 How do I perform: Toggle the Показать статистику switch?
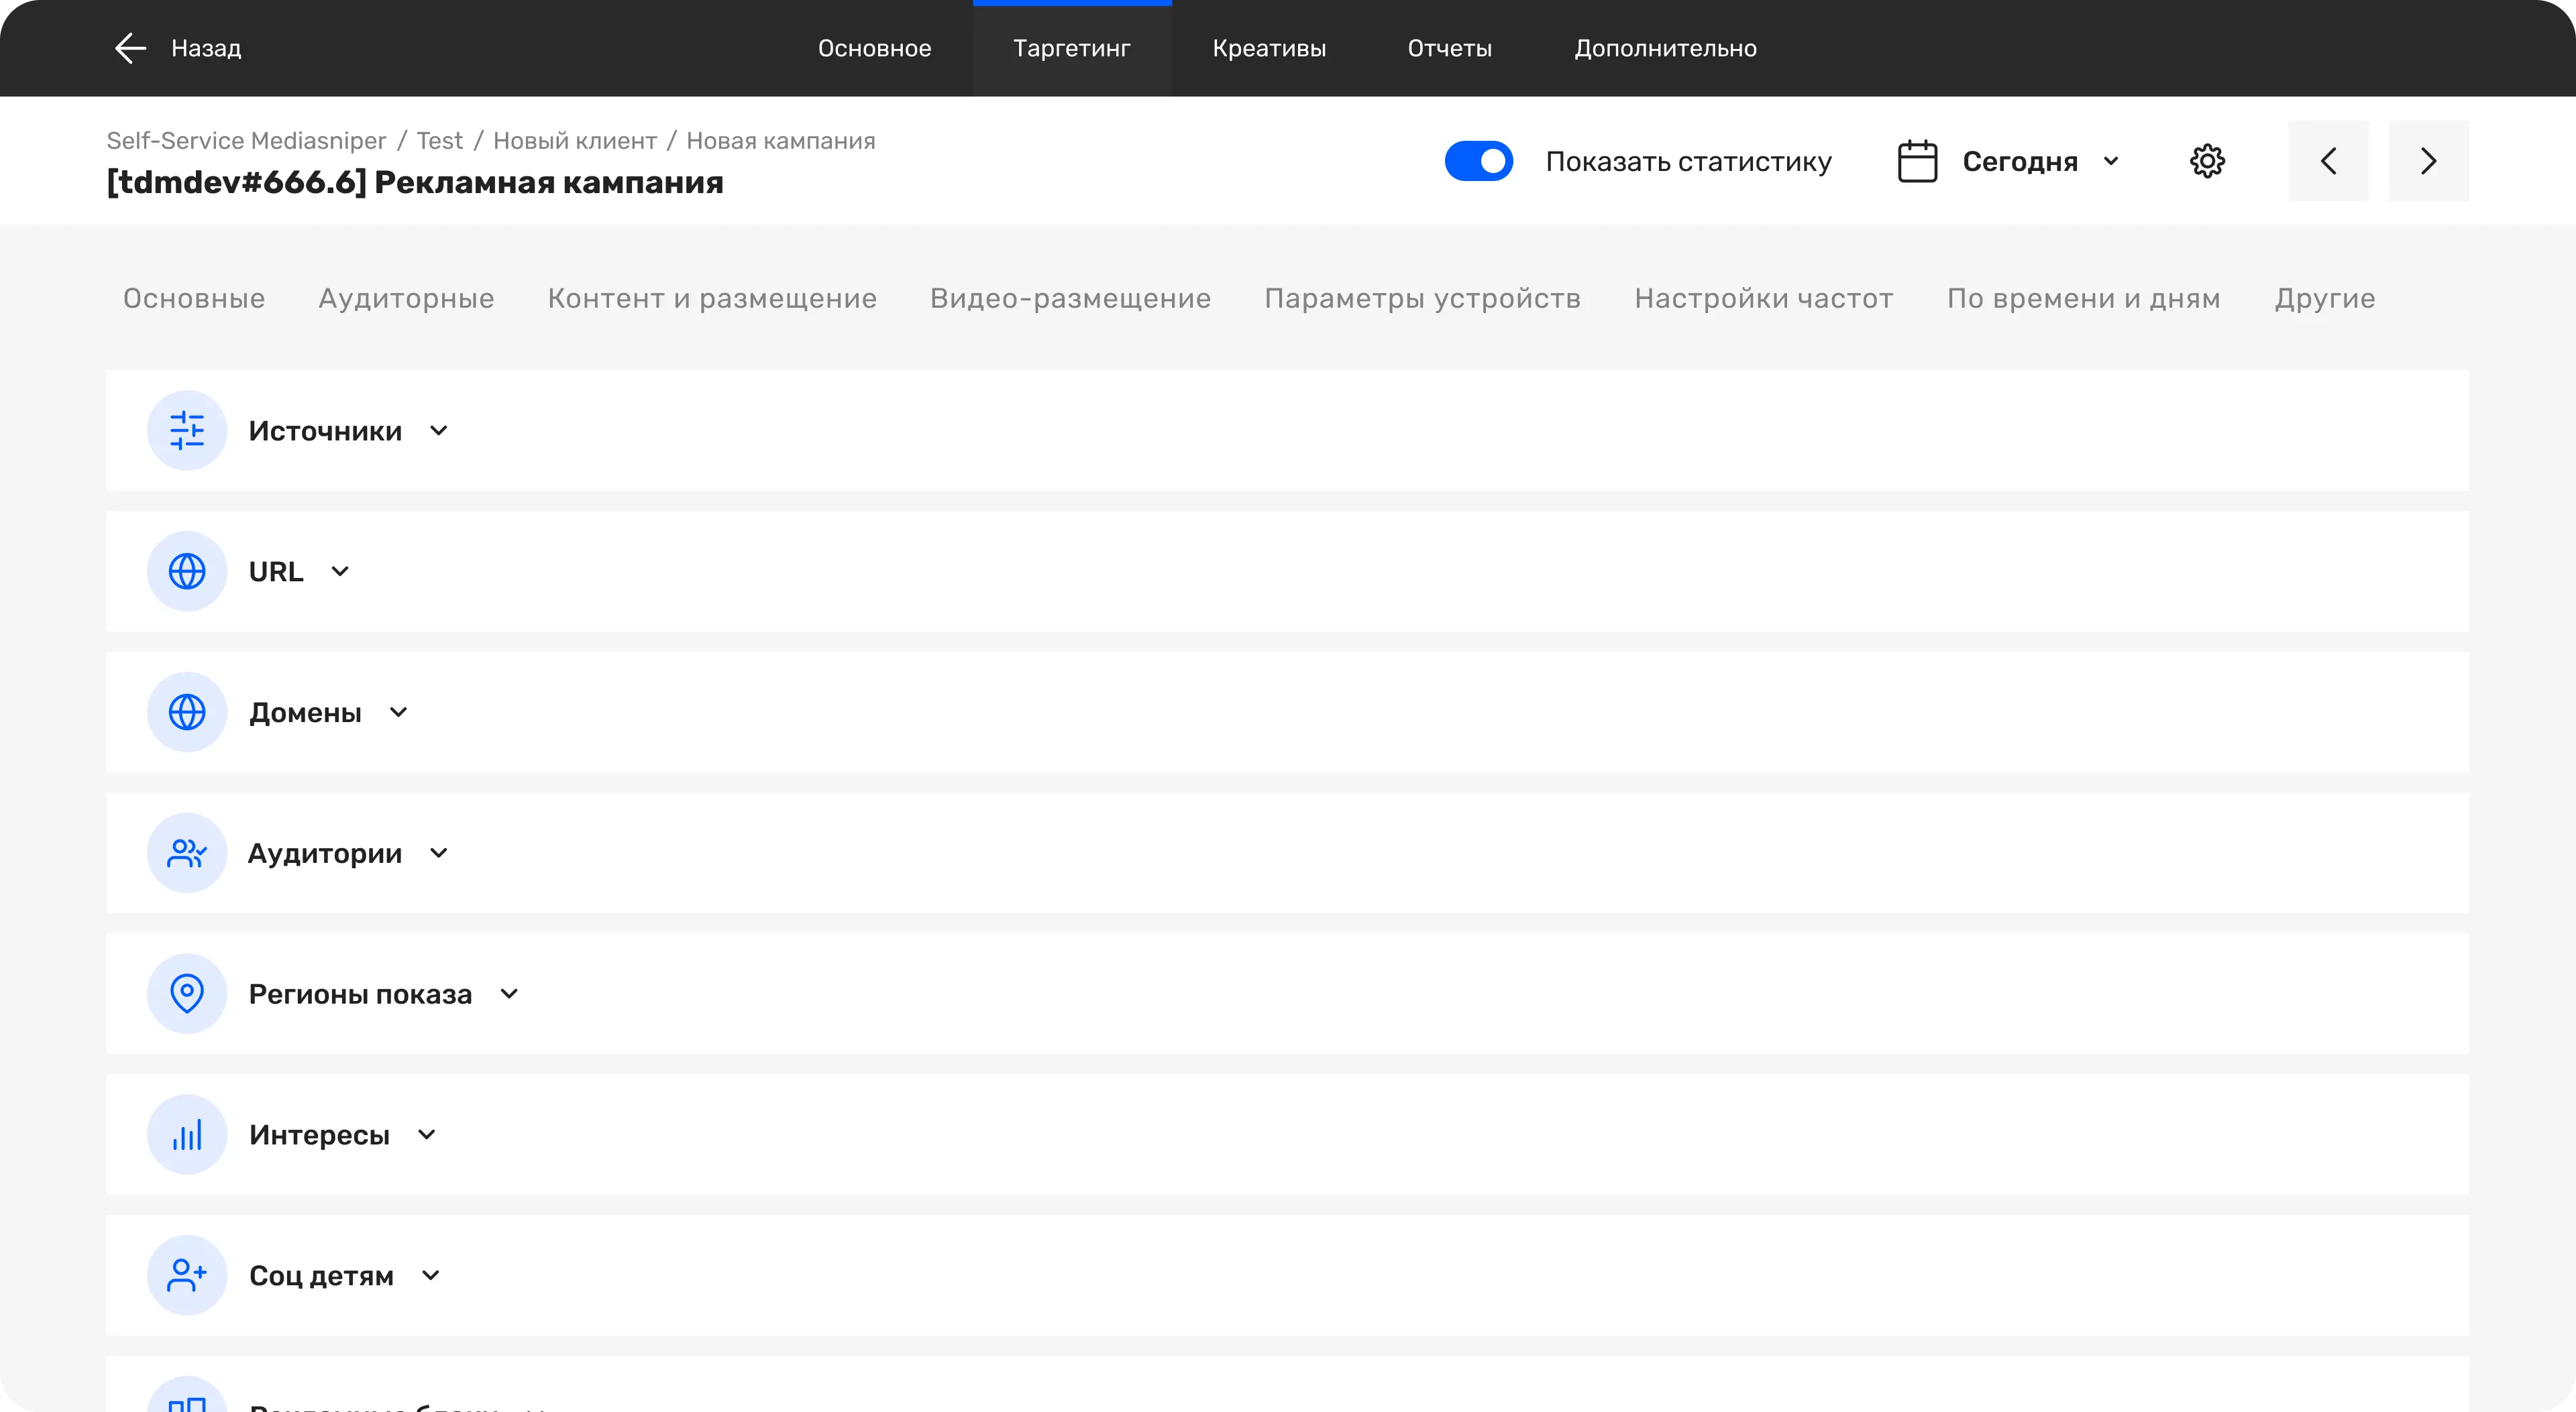click(1479, 161)
